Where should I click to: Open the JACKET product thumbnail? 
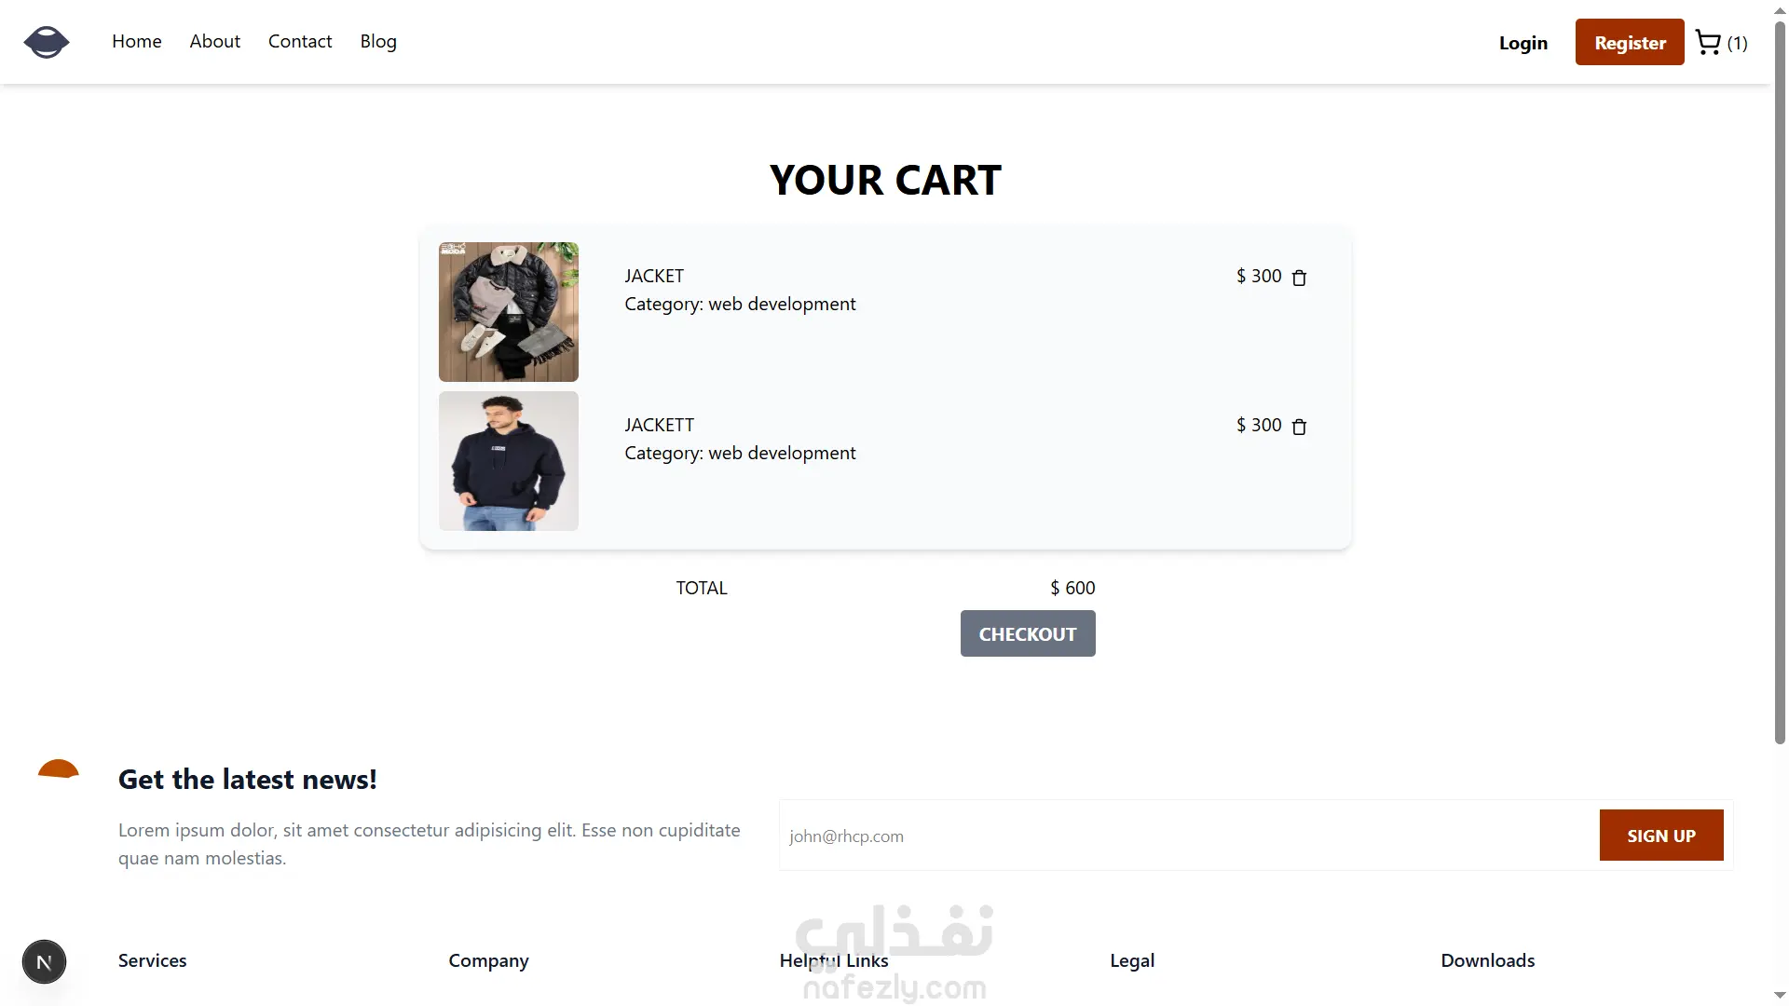(509, 312)
